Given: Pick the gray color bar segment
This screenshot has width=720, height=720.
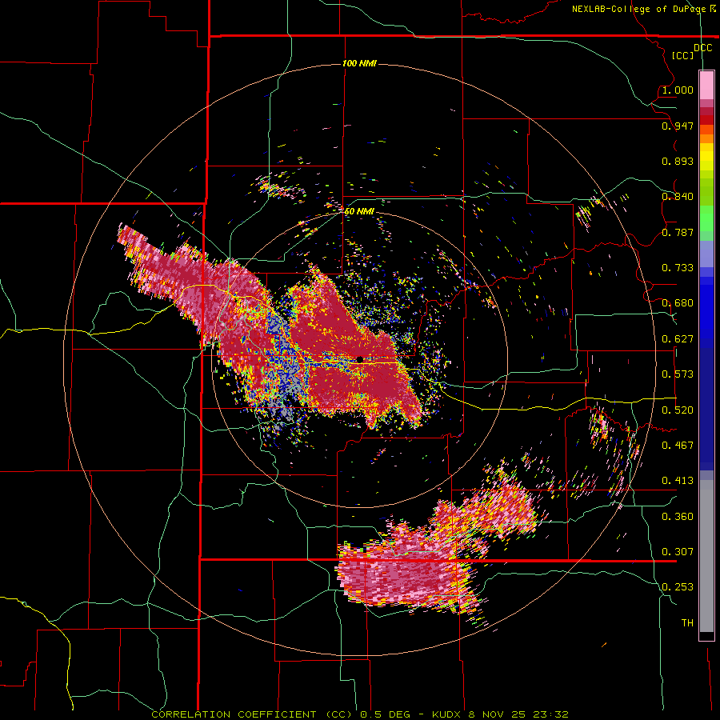Looking at the screenshot, I should [706, 556].
